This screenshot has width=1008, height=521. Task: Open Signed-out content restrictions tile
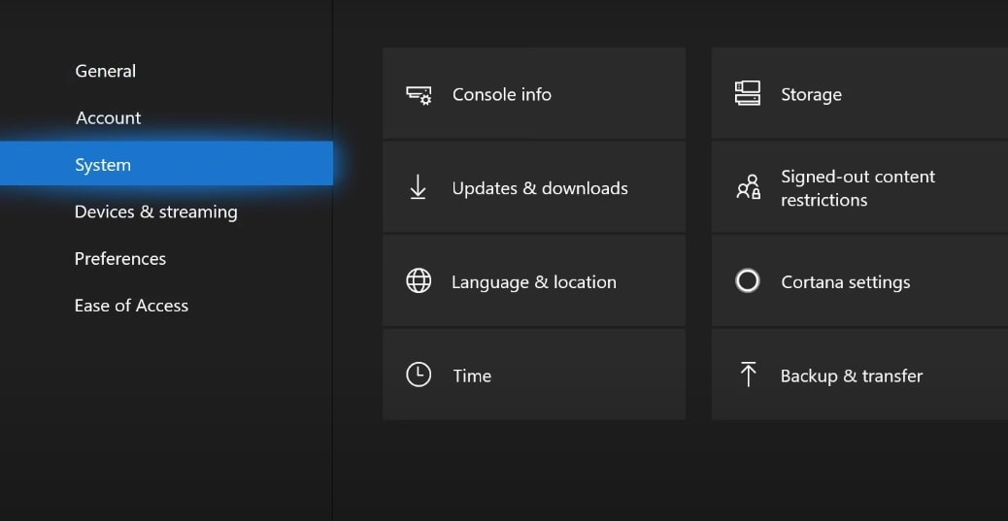coord(859,187)
